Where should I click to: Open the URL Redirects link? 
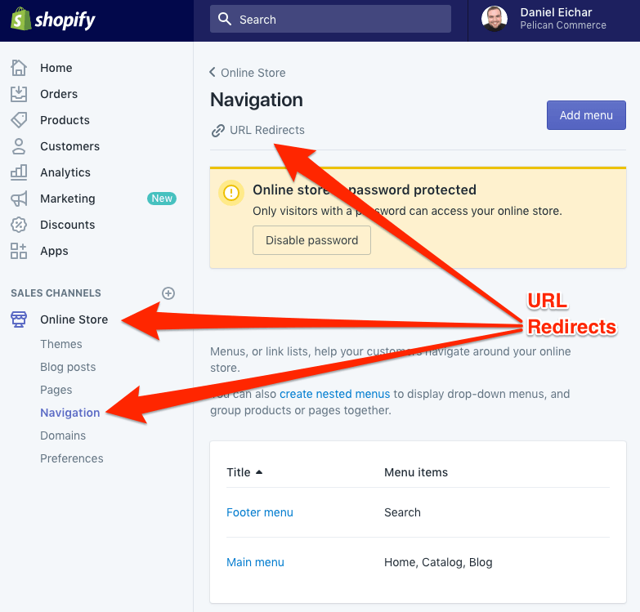[267, 130]
